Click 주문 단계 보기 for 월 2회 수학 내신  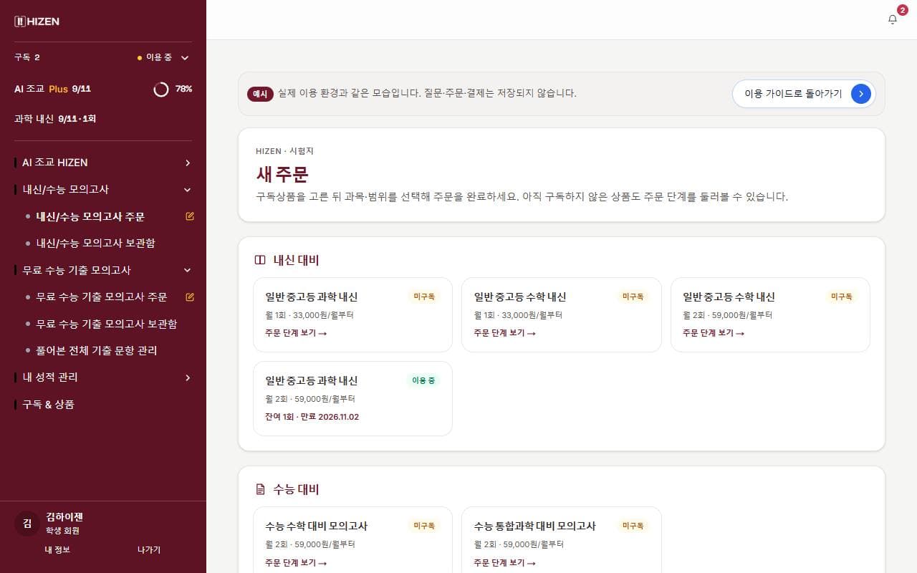click(x=714, y=333)
